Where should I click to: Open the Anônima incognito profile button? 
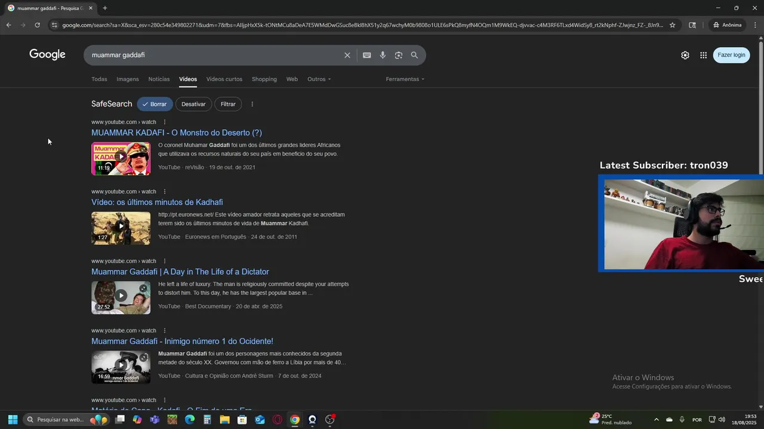click(x=728, y=25)
